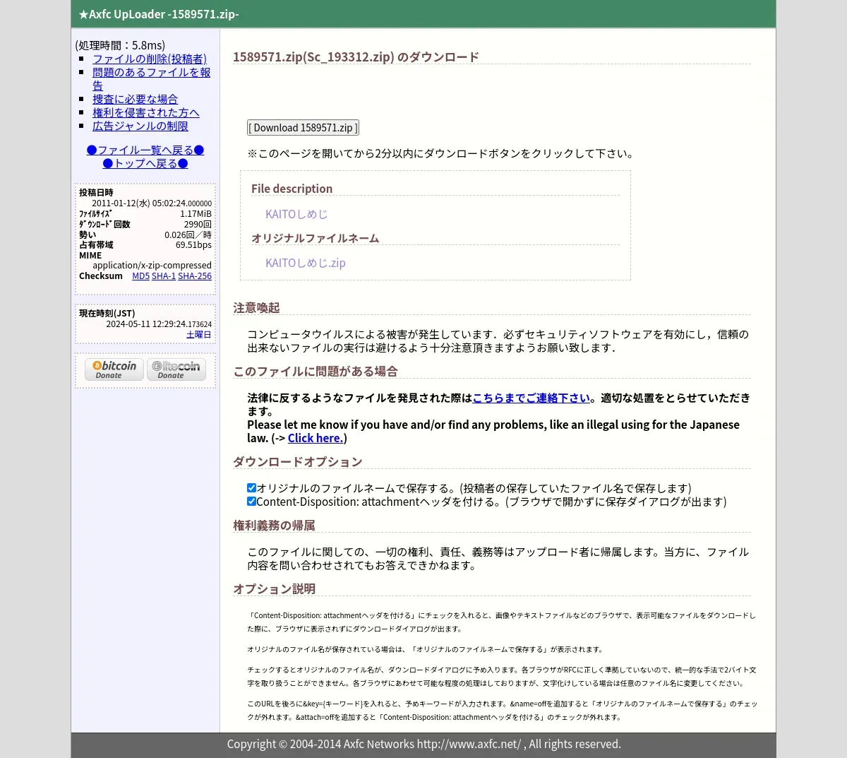Click the 権利義務の帰属 section heading
The height and width of the screenshot is (758, 847).
pos(275,526)
